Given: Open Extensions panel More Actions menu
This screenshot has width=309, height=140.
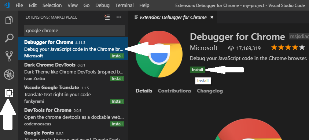Looking at the screenshot, I should (119, 17).
